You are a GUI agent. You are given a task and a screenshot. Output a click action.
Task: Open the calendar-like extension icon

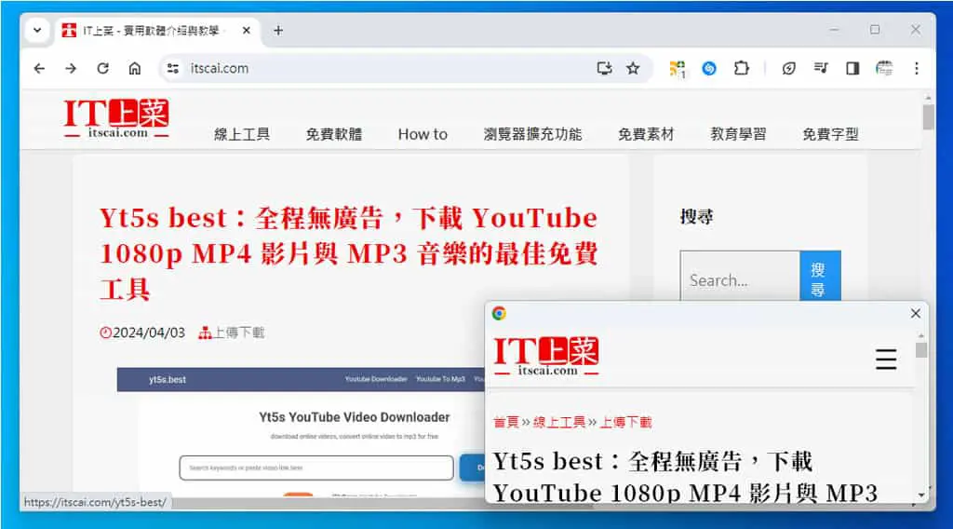884,68
